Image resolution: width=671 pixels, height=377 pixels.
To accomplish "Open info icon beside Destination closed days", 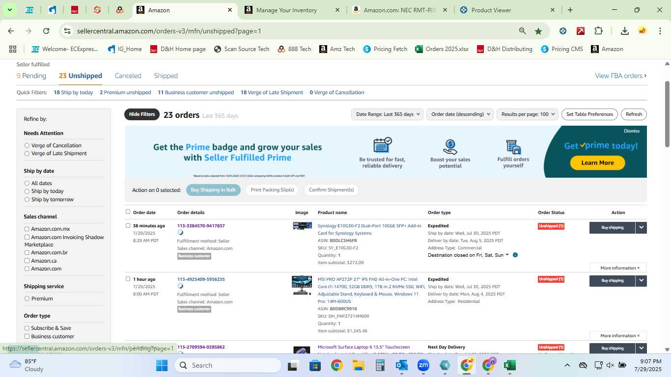I will (x=515, y=255).
